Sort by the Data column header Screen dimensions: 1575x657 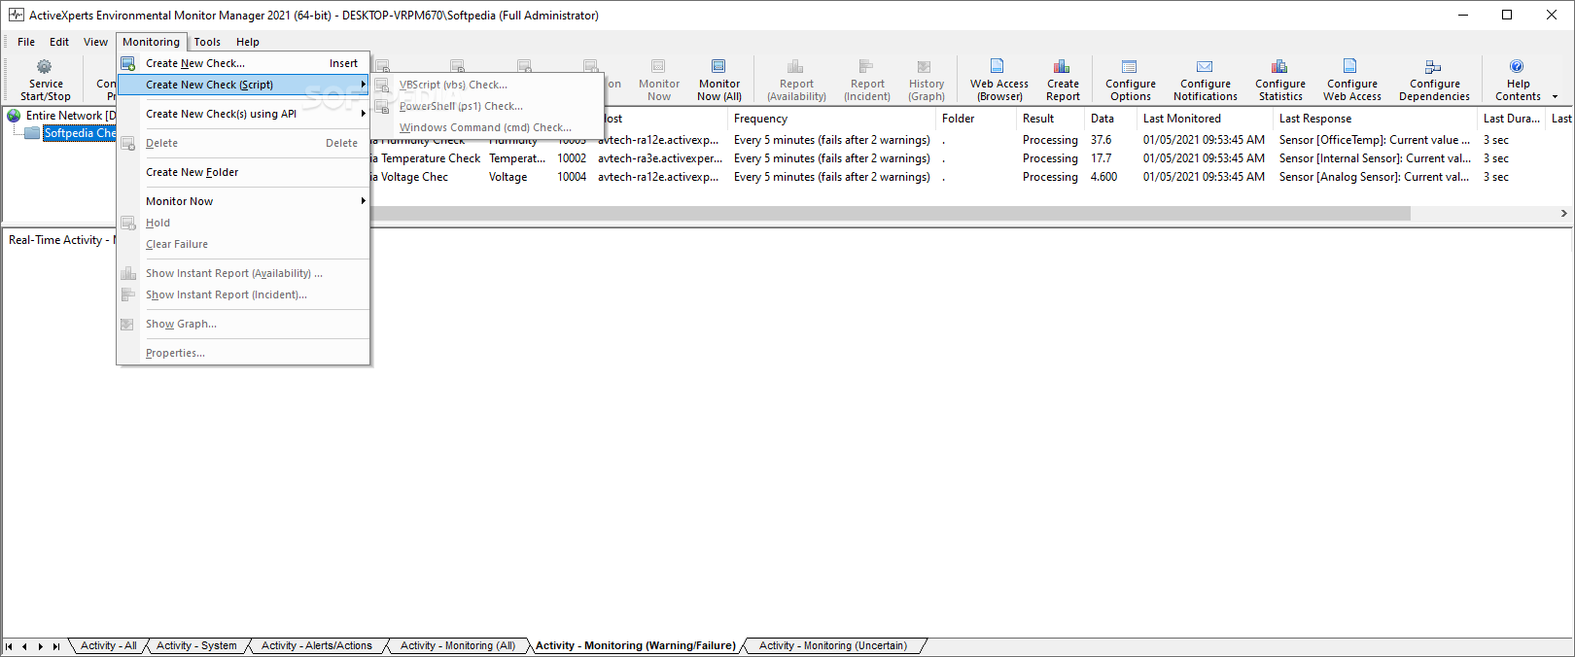point(1111,119)
